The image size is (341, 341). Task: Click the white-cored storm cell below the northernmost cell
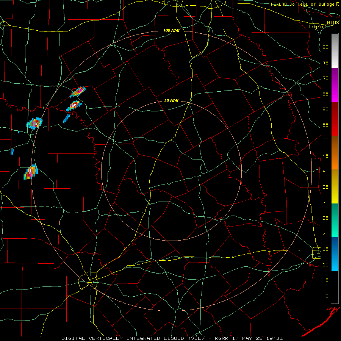click(x=74, y=105)
